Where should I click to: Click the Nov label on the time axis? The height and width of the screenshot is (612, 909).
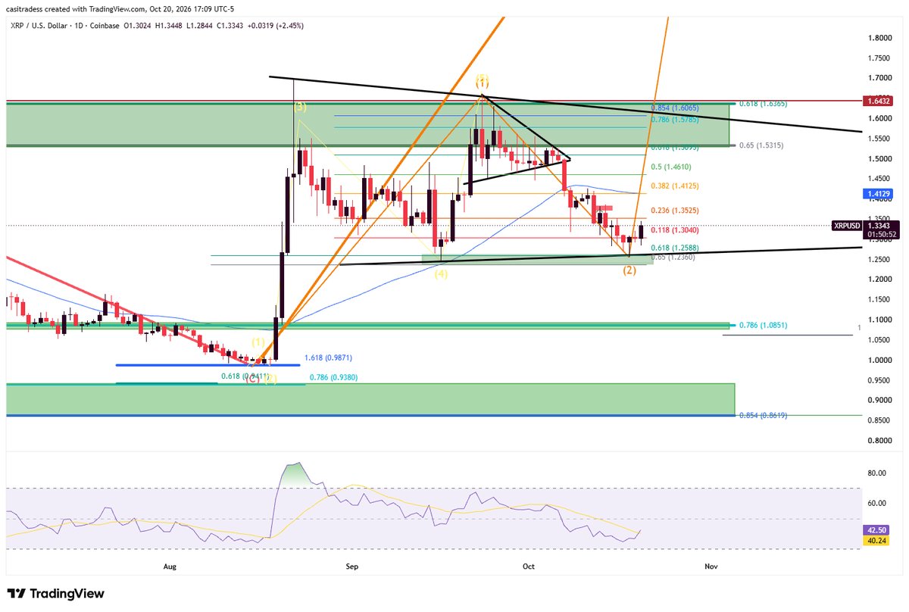click(x=711, y=565)
